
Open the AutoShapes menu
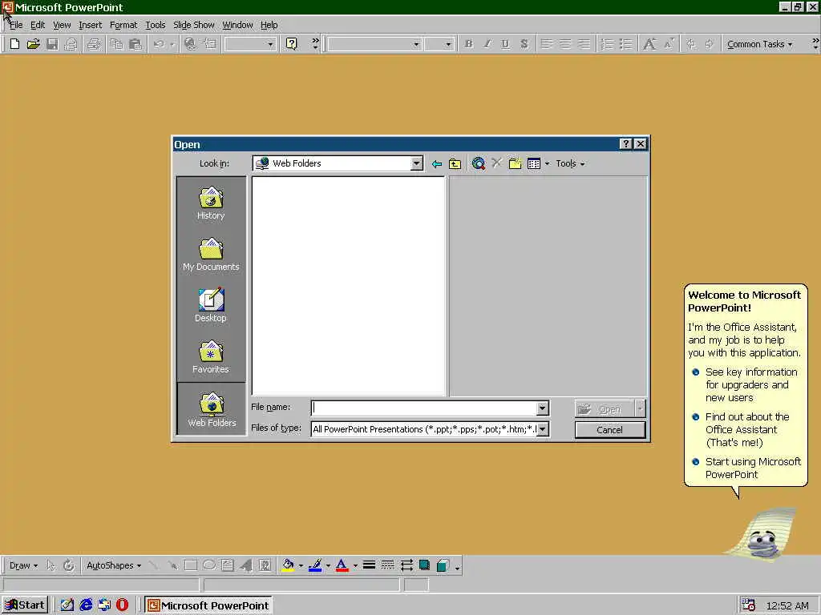click(114, 565)
